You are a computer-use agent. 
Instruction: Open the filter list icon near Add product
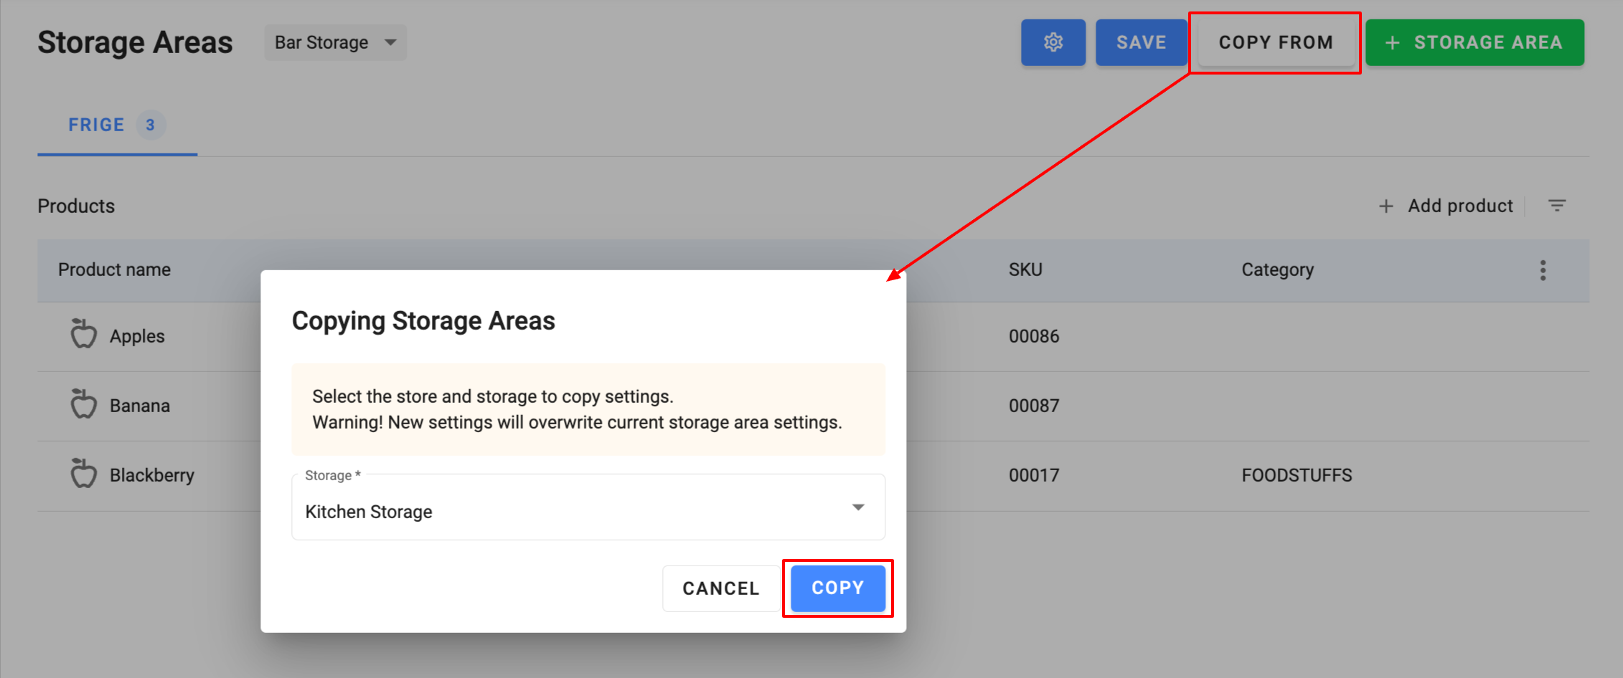coord(1556,206)
